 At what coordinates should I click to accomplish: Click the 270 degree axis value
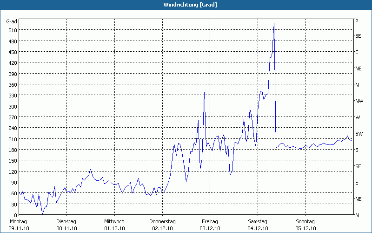click(x=13, y=117)
